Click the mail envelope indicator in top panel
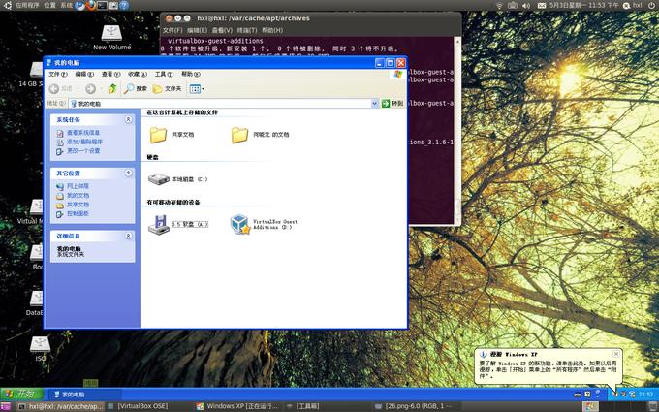The width and height of the screenshot is (659, 412). point(542,6)
